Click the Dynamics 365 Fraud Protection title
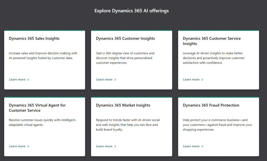Viewport: 267px width, 161px height. pos(211,105)
